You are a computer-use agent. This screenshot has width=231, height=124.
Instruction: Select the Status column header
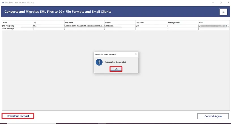click(120, 22)
